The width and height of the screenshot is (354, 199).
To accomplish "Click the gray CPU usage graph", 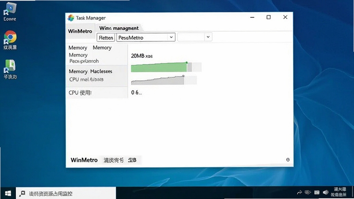I will pyautogui.click(x=164, y=80).
